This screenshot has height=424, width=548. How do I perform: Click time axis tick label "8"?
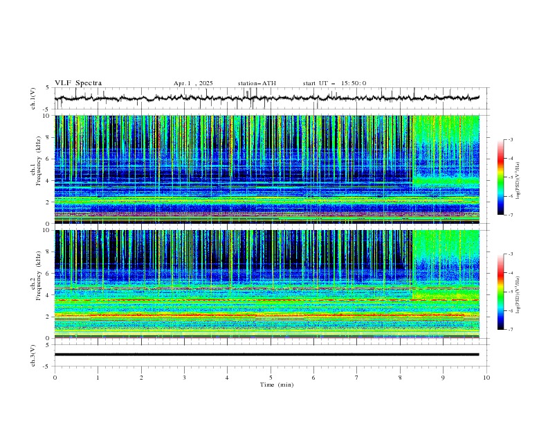tap(400, 378)
